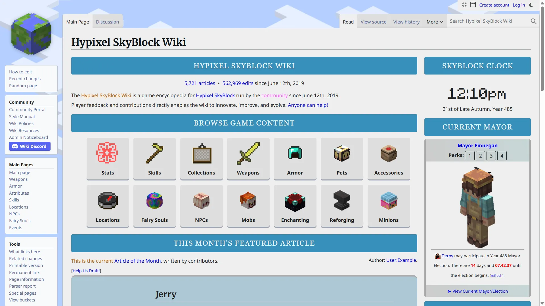
Task: Open Wiki Policies sidebar link
Action: (x=21, y=124)
